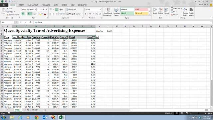Switch to the INSERT ribbon tab

21,5
